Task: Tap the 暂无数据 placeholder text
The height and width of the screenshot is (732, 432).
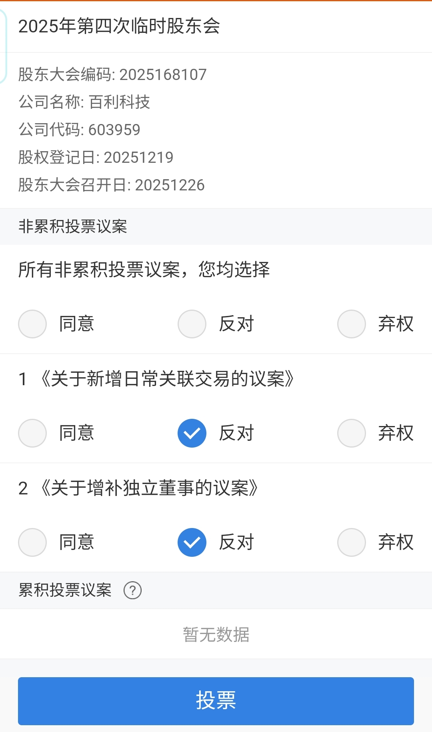Action: click(x=216, y=634)
